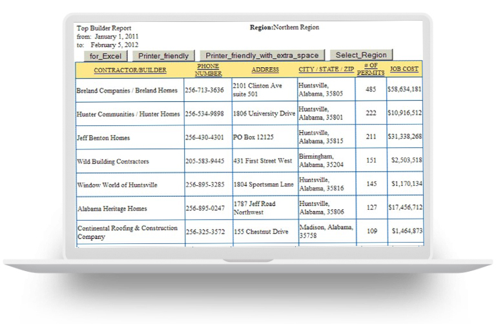This screenshot has height=324, width=496.
Task: Open the Select_Region button
Action: pos(361,56)
